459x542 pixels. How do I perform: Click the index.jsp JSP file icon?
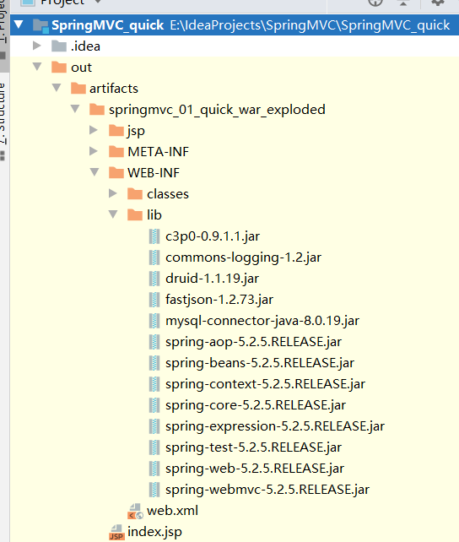tap(116, 533)
